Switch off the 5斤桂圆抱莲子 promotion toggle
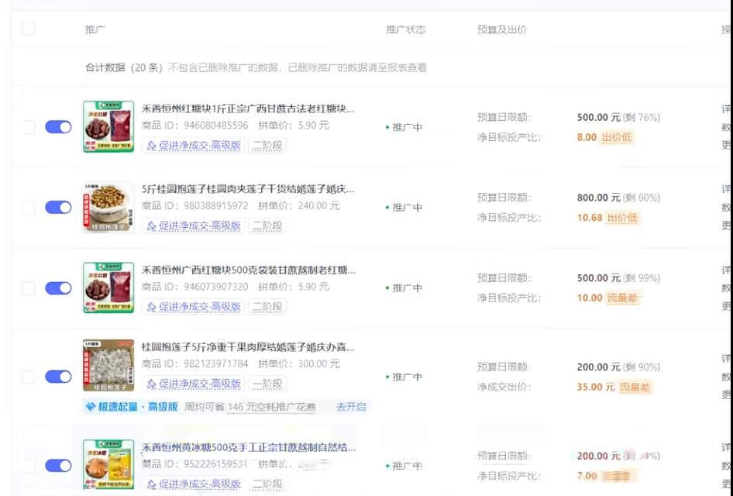Viewport: 733px width, 496px height. (58, 208)
